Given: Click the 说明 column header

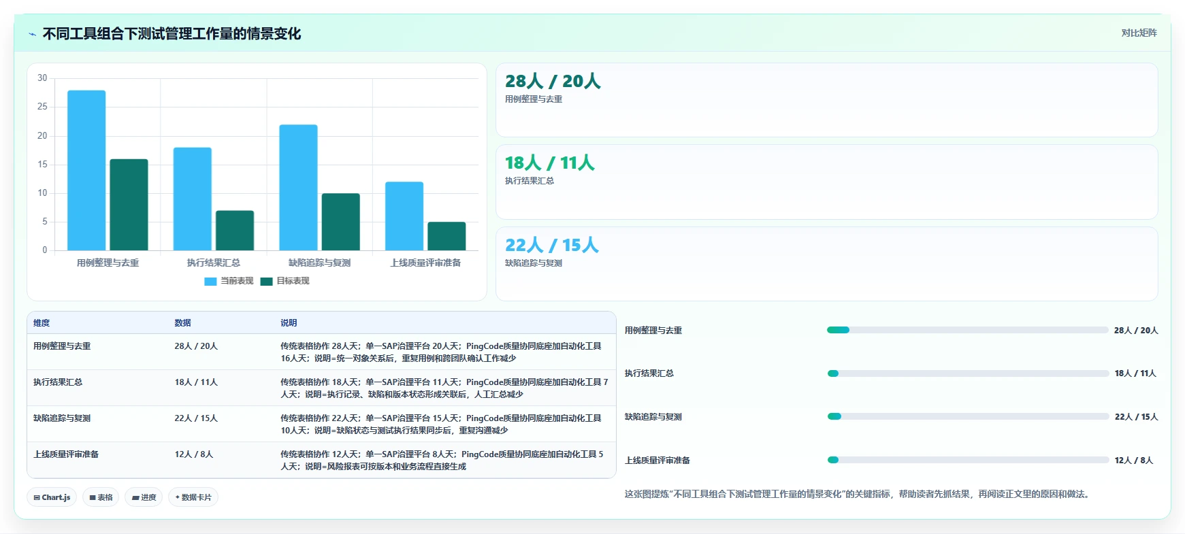Looking at the screenshot, I should click(289, 323).
